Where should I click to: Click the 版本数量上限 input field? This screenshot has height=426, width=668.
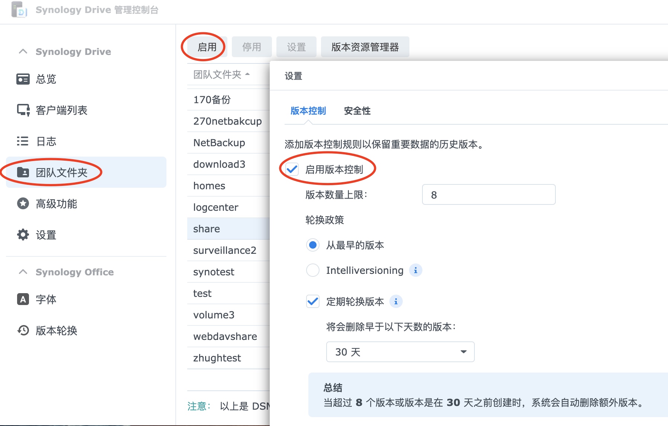point(489,194)
